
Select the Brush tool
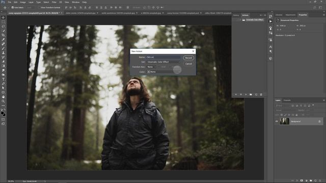(3, 48)
